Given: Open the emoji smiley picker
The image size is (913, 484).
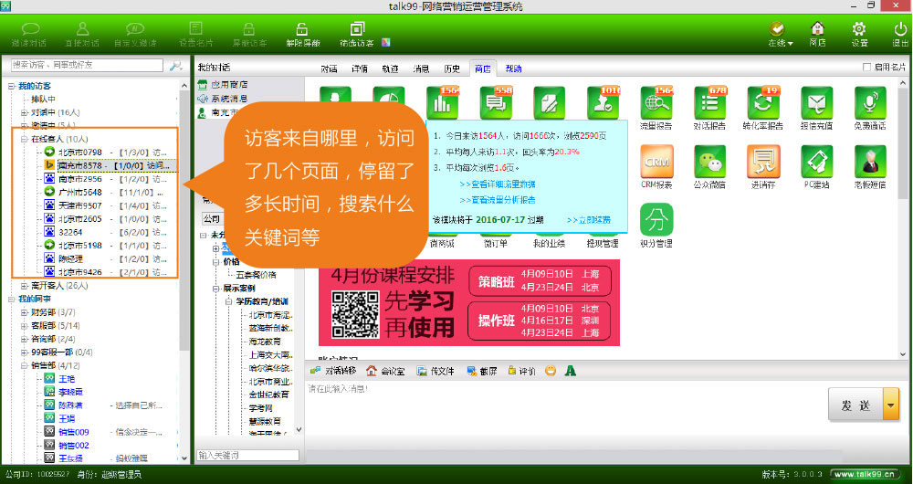Looking at the screenshot, I should point(551,371).
